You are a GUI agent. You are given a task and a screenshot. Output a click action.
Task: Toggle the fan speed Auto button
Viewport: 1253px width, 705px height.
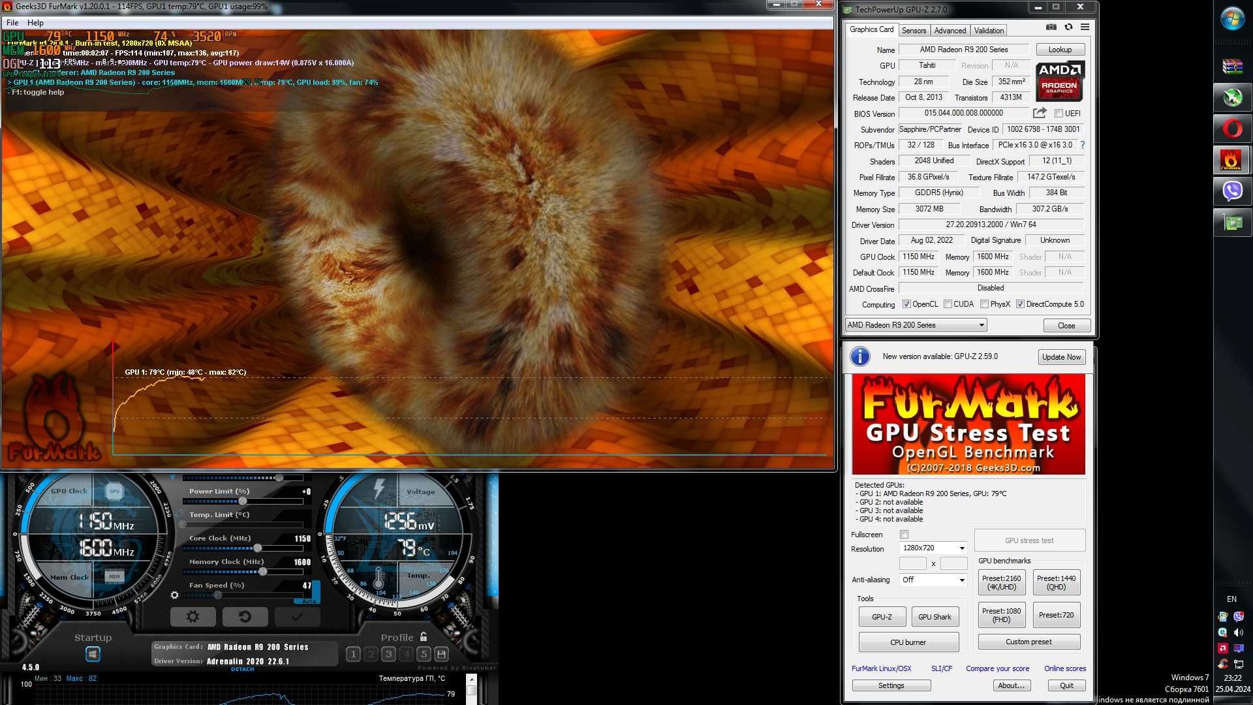click(x=309, y=601)
